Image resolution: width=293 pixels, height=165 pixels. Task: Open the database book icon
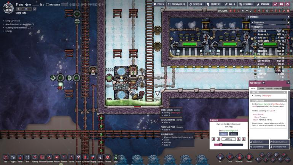pos(281,4)
